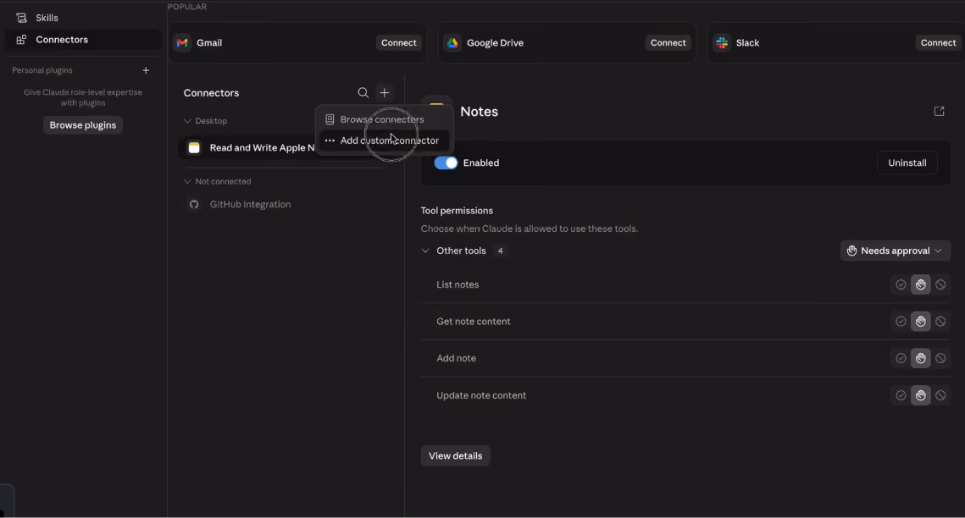Screen dimensions: 965x518
Task: Click the Update note content label
Action: coord(481,395)
